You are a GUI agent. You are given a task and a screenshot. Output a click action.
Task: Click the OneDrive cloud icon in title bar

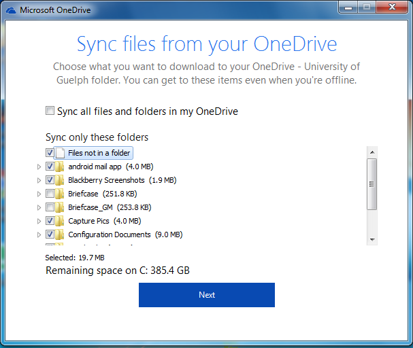point(10,10)
